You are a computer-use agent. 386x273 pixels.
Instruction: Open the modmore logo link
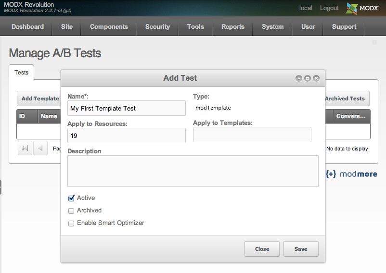click(351, 174)
